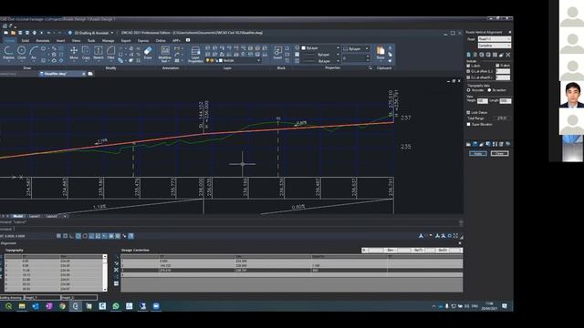Viewport: 584px width, 328px height.
Task: Open the Road selection dropdown
Action: 495,39
